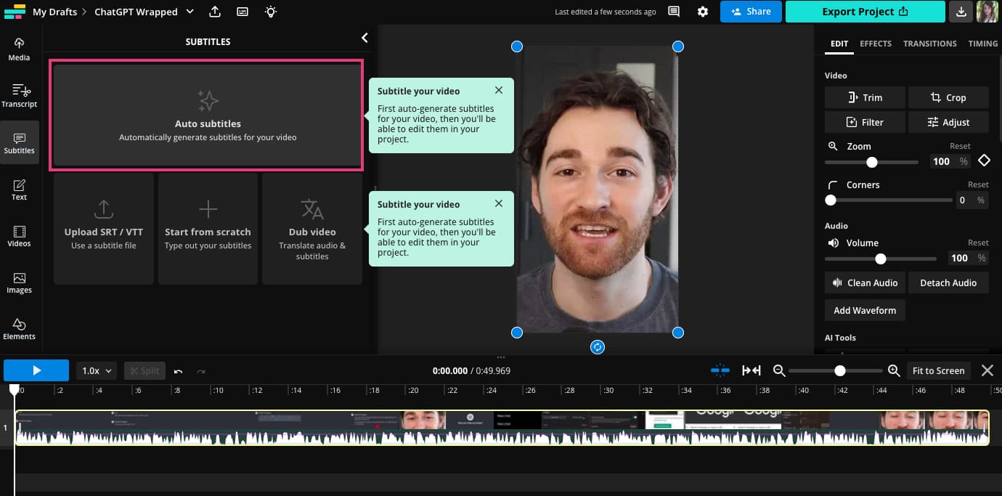1002x496 pixels.
Task: Close the upper Subtitle your video tooltip
Action: tap(498, 90)
